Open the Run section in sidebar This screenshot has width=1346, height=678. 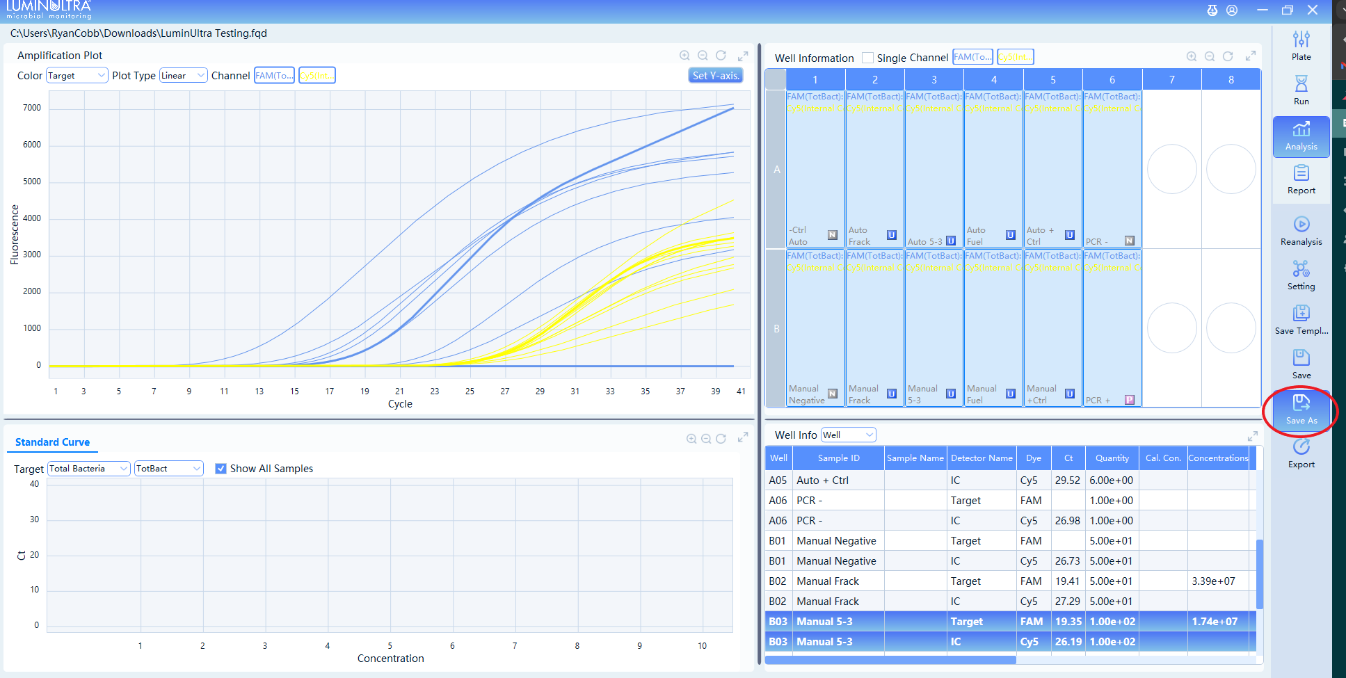pyautogui.click(x=1301, y=90)
